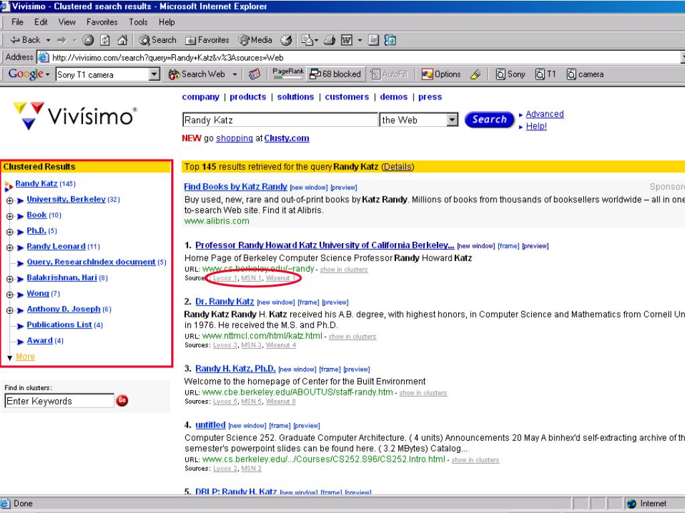Click the 'Internet' zone indicator in the status bar
This screenshot has height=513, width=685.
[647, 504]
